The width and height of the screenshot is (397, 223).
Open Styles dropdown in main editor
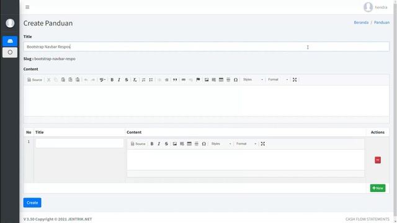253,80
